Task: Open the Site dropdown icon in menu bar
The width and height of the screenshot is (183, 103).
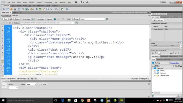Action: pos(88,2)
